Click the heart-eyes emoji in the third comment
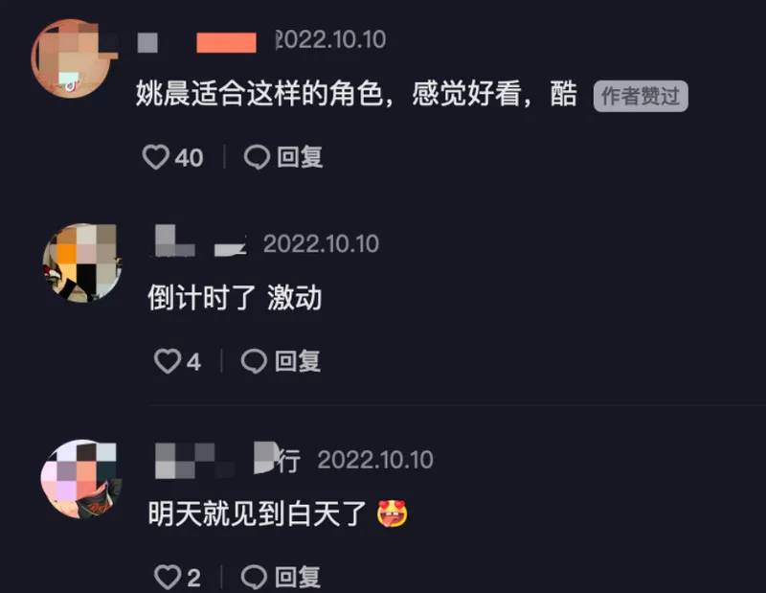 [393, 513]
